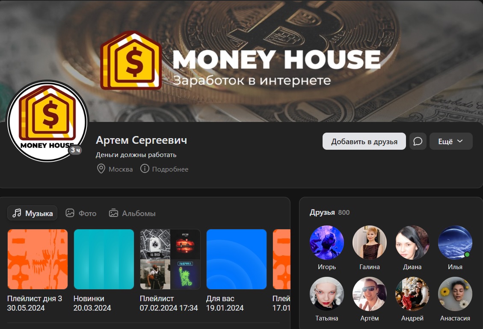Click the music note icon in Музыка tab
Screen dimensions: 483x329
(17, 213)
